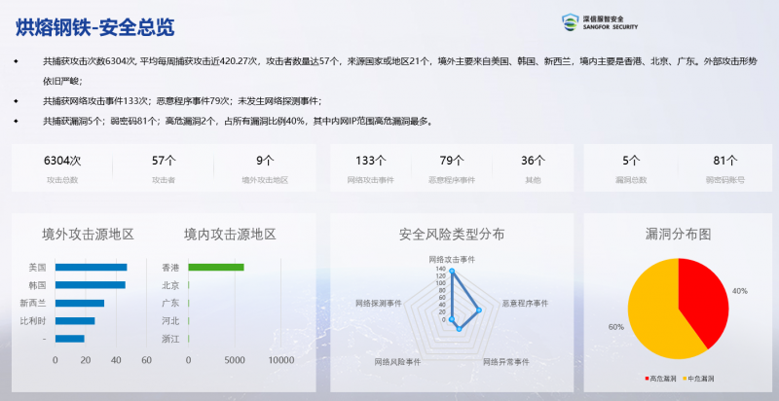Click the bullet line starting 共捕获漏洞5个
Viewport: 779px width, 401px height.
pyautogui.click(x=238, y=122)
